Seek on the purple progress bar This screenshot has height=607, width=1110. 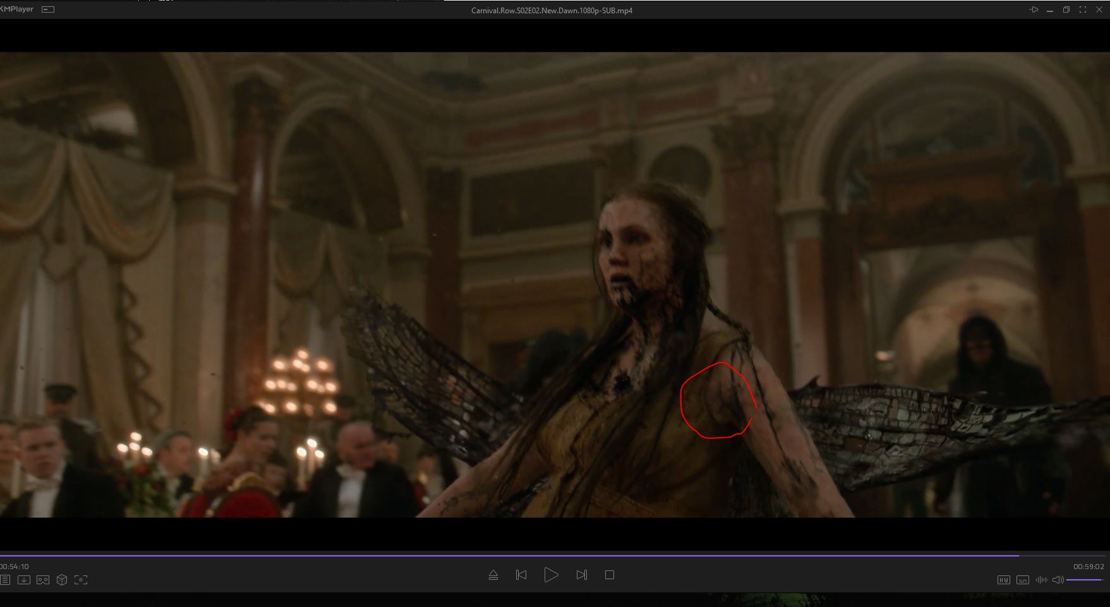click(505, 556)
